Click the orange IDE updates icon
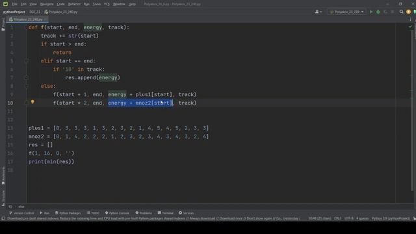This screenshot has height=234, width=416. [x=408, y=12]
